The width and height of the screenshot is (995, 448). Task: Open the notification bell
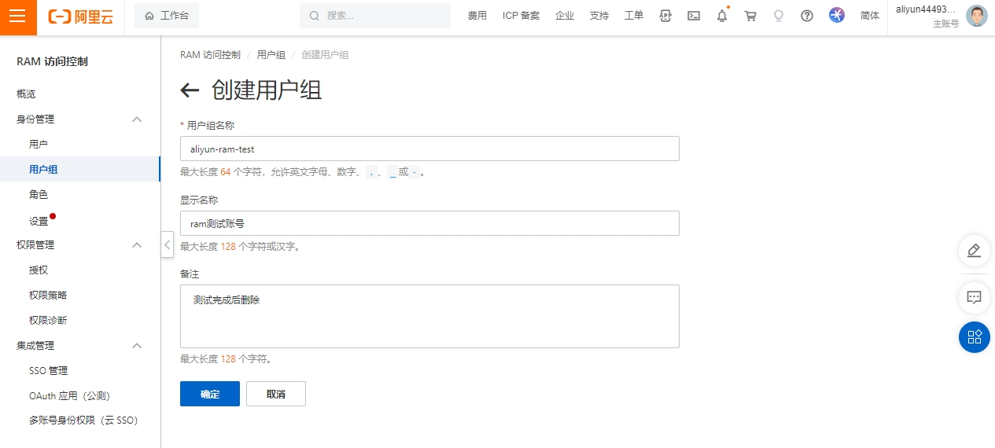pos(722,16)
